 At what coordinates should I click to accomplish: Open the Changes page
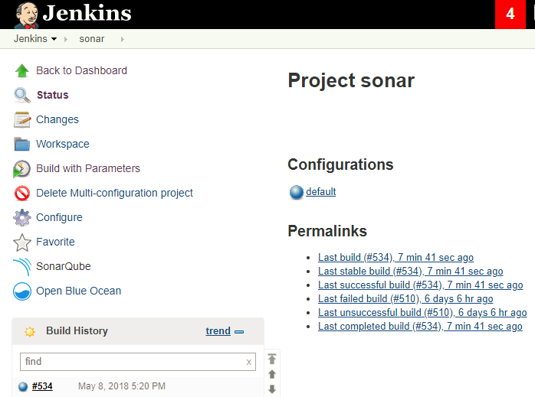click(x=57, y=119)
